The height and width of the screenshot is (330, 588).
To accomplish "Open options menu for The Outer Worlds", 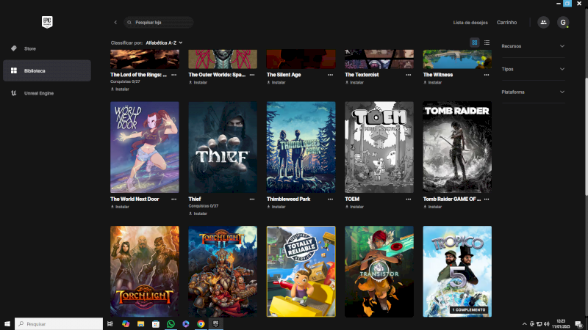I will pyautogui.click(x=252, y=75).
